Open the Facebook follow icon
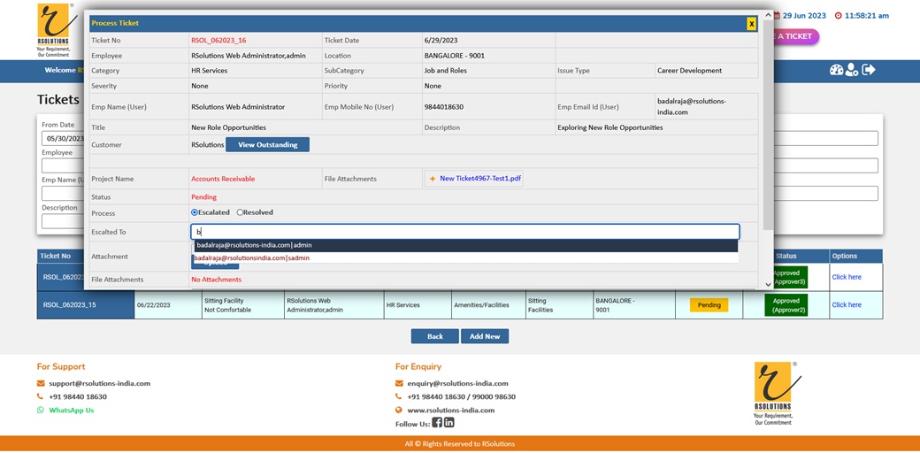 tap(437, 423)
